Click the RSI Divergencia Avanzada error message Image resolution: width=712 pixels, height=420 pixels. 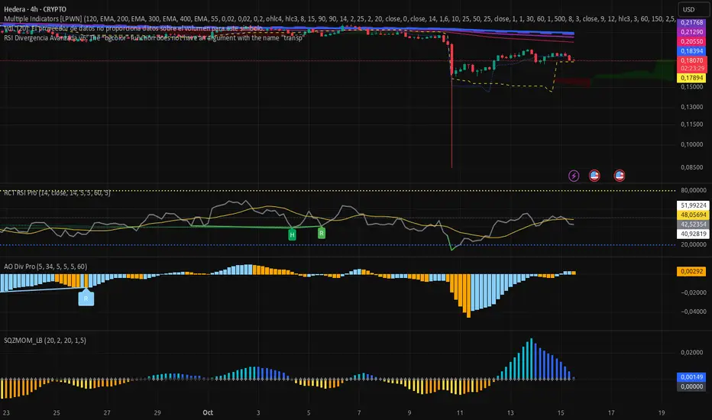coord(153,37)
